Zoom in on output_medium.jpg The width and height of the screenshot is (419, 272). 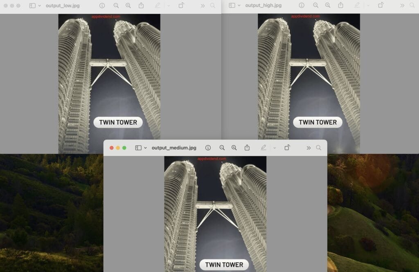click(234, 148)
